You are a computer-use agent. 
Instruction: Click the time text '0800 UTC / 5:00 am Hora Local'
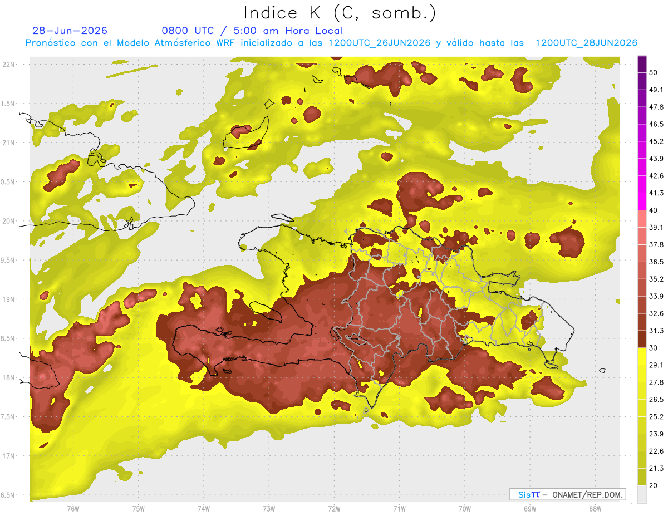[252, 31]
